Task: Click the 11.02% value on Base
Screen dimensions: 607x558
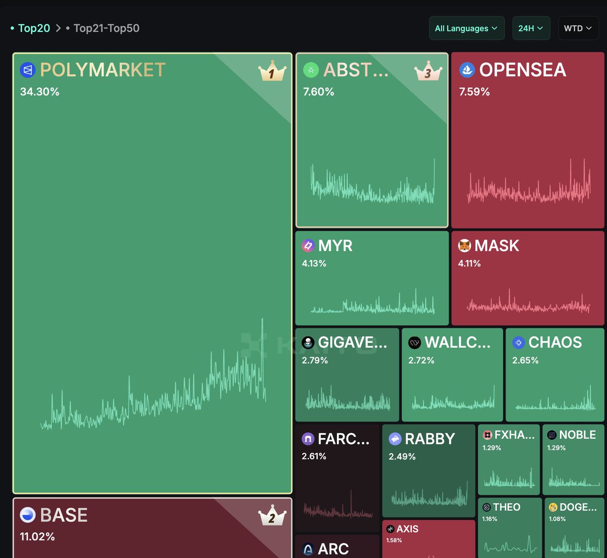Action: [x=37, y=537]
